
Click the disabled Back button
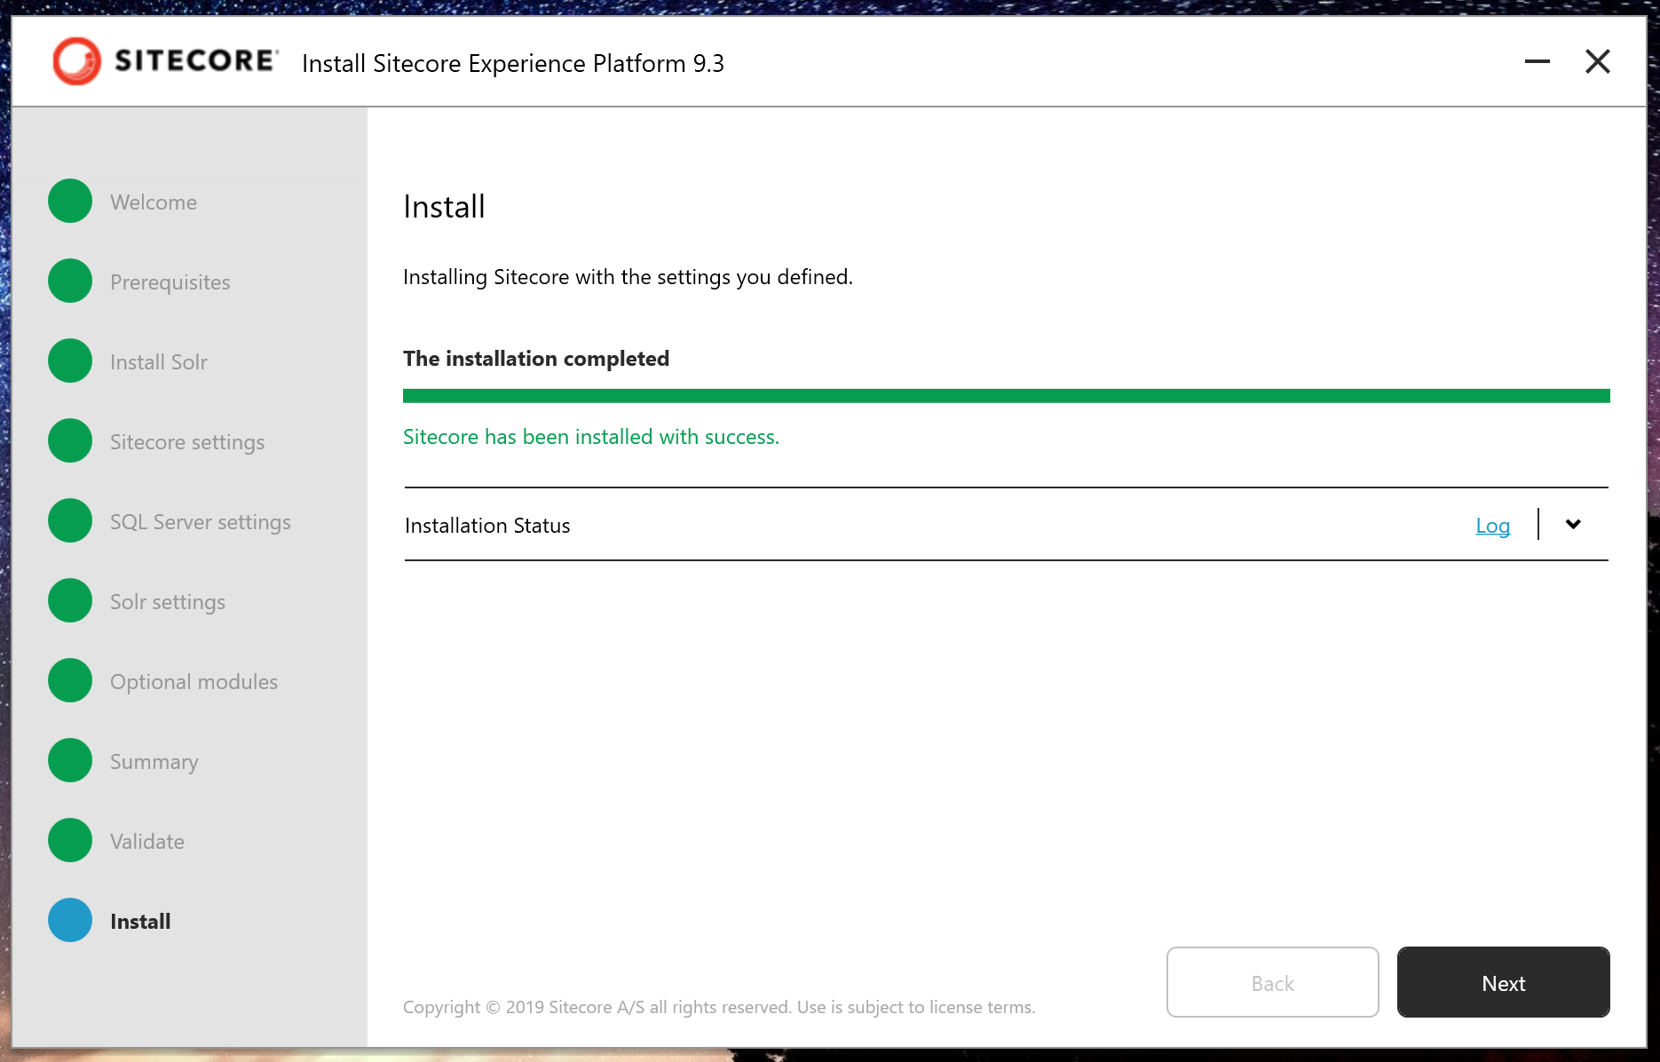[1273, 982]
